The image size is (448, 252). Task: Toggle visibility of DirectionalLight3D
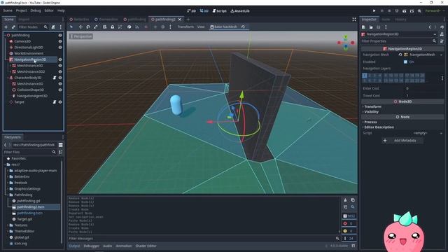click(x=60, y=48)
